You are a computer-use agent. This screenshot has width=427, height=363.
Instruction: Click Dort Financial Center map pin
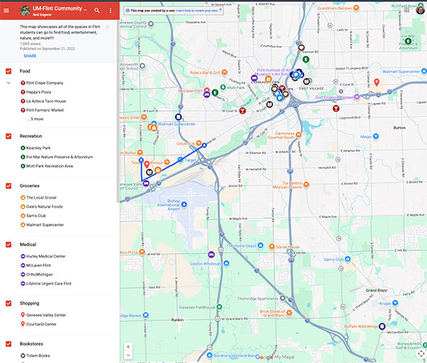(357, 97)
